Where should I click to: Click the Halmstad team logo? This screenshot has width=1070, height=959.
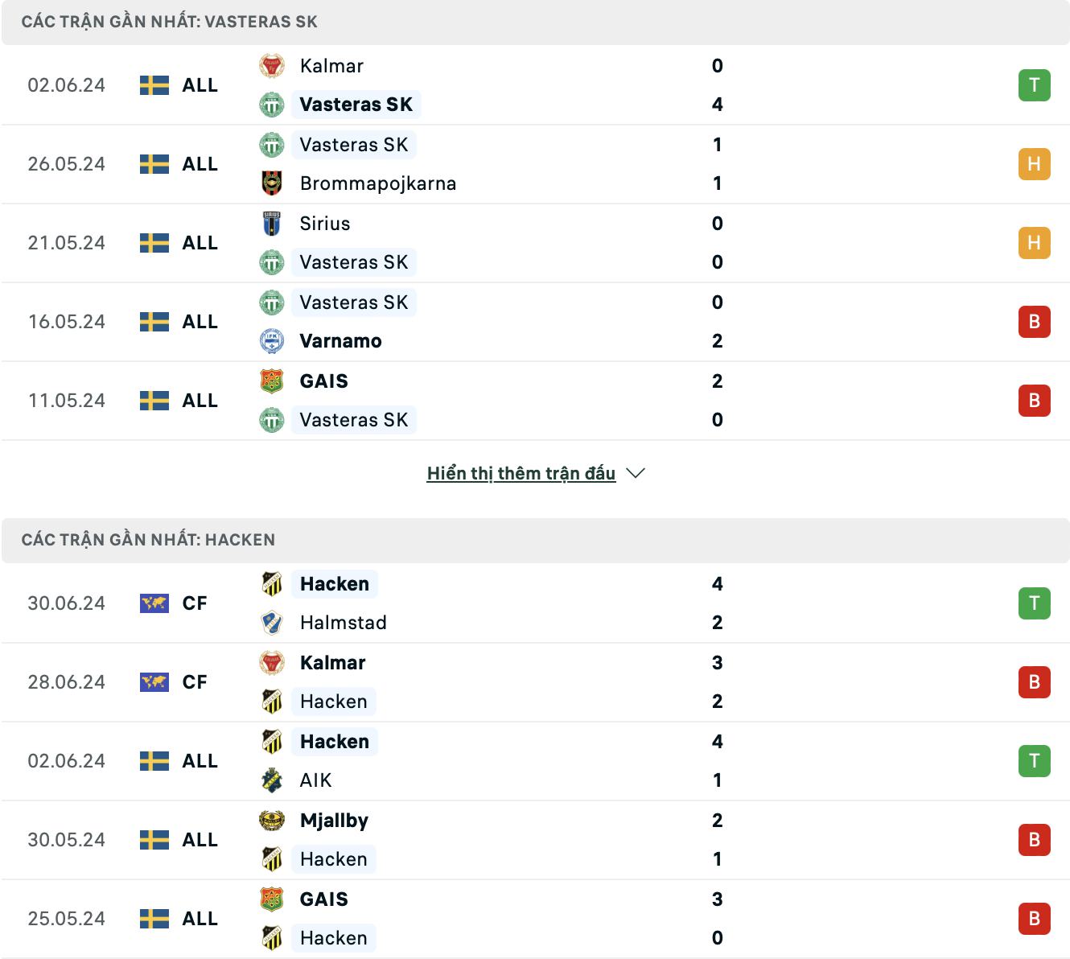point(272,623)
